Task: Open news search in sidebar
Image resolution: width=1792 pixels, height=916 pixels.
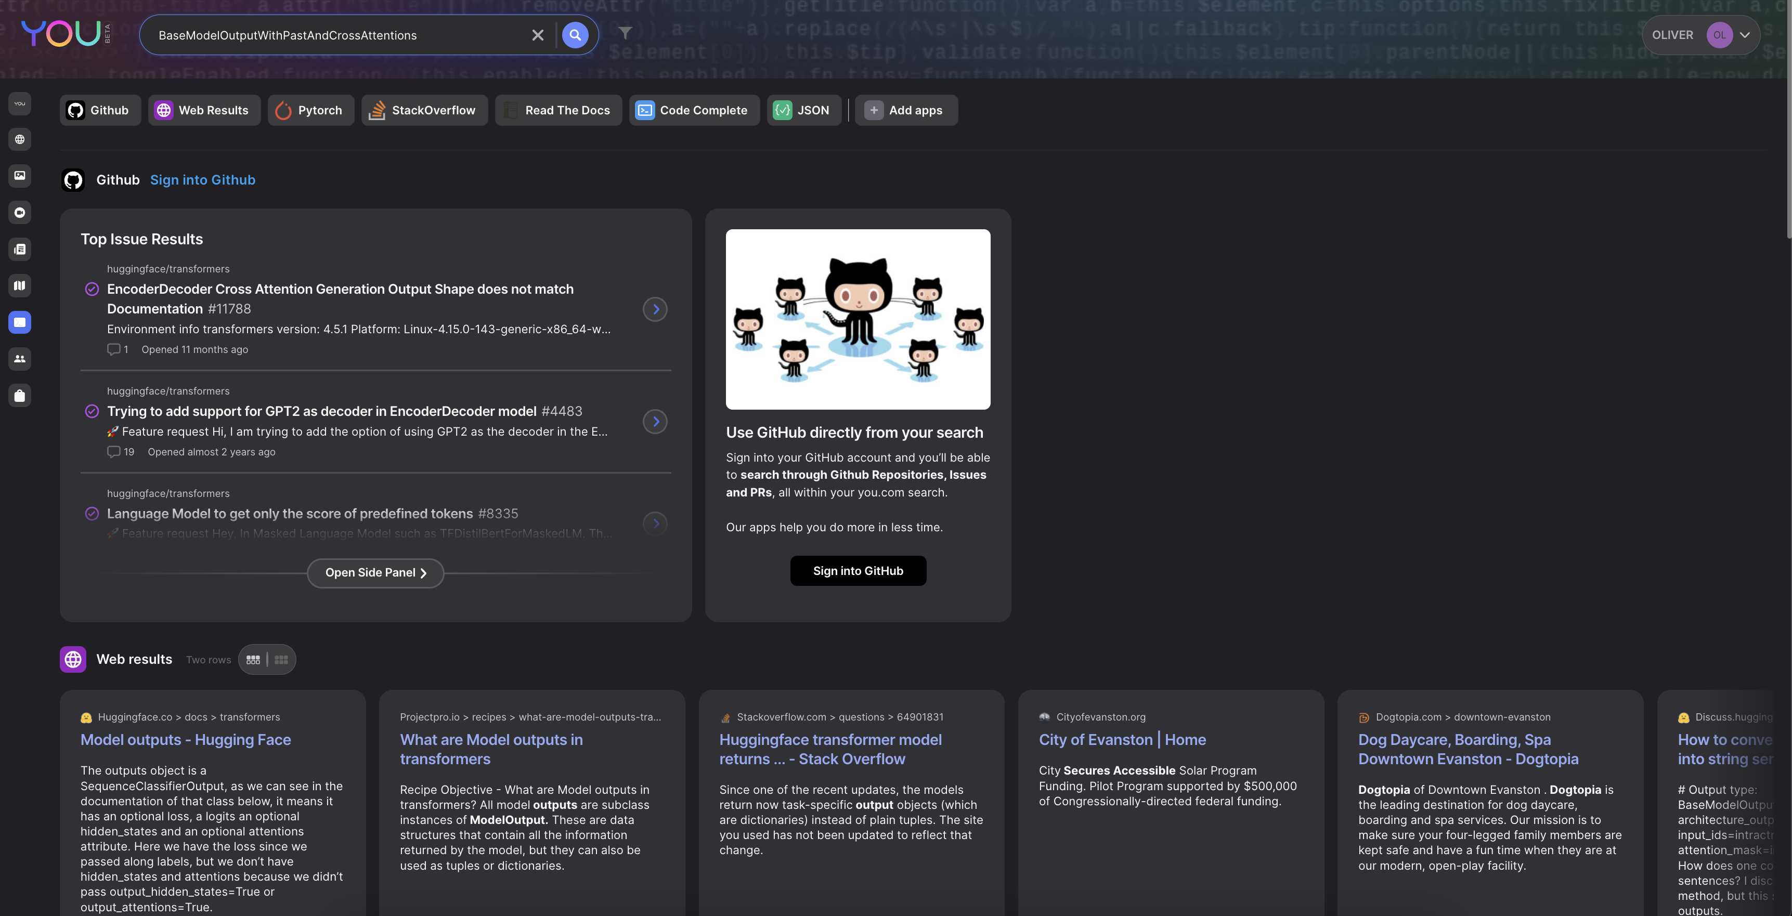Action: (x=19, y=249)
